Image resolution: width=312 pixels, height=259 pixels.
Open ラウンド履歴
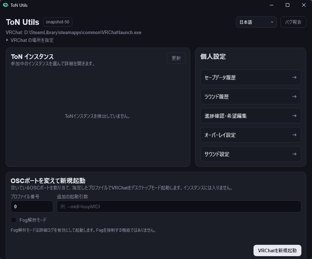(x=251, y=97)
